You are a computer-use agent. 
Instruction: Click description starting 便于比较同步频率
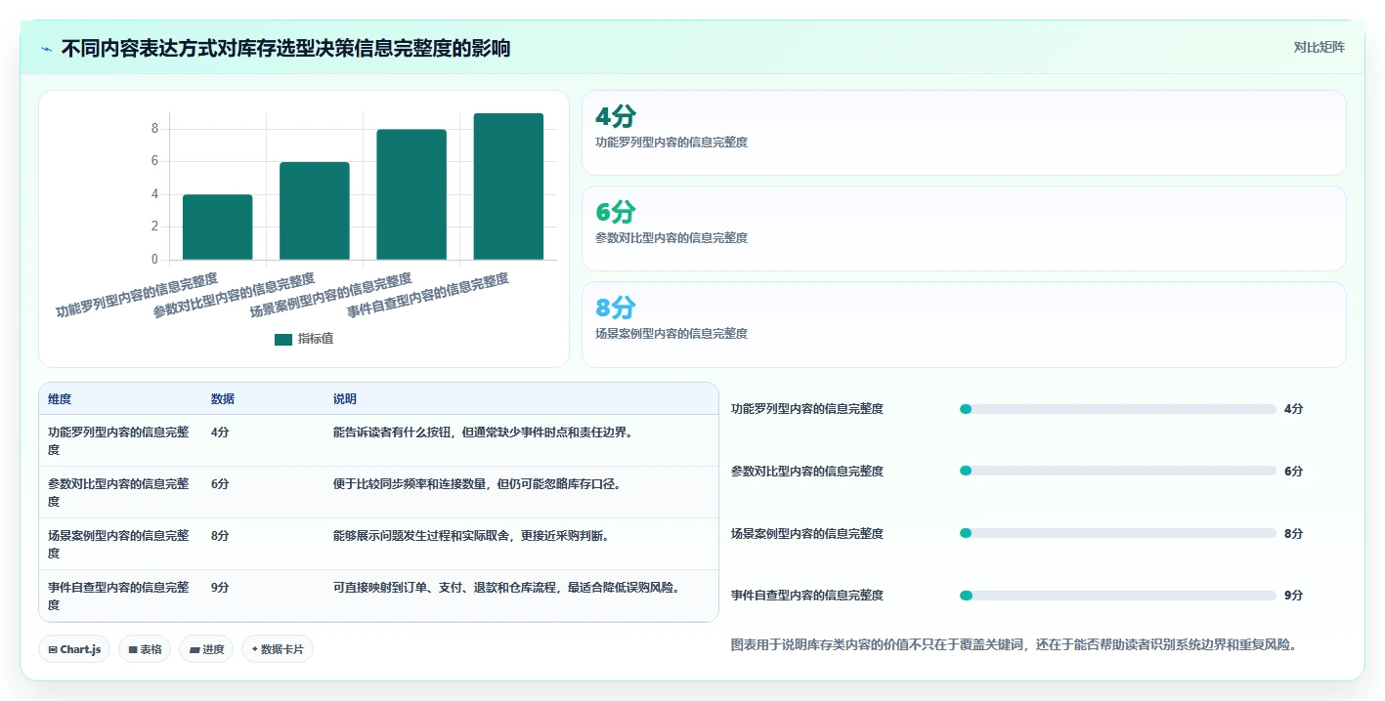click(477, 484)
